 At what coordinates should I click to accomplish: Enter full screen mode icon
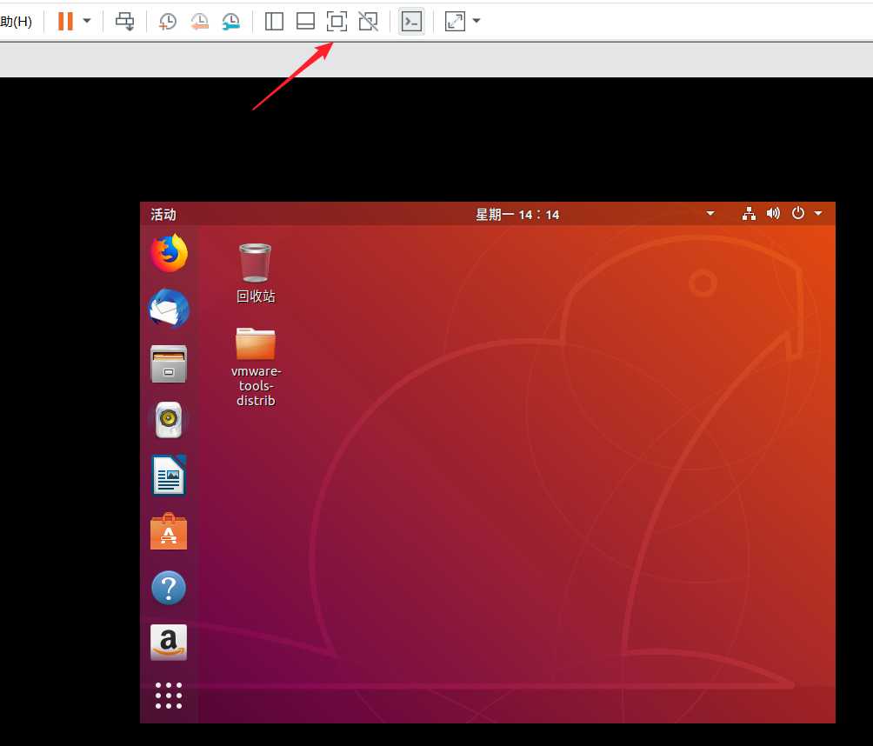(337, 22)
